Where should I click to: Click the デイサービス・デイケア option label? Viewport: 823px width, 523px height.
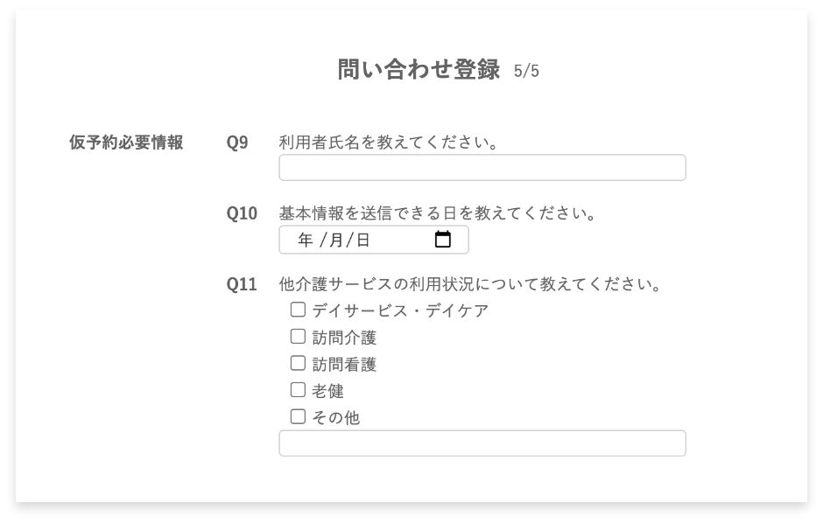tap(400, 310)
